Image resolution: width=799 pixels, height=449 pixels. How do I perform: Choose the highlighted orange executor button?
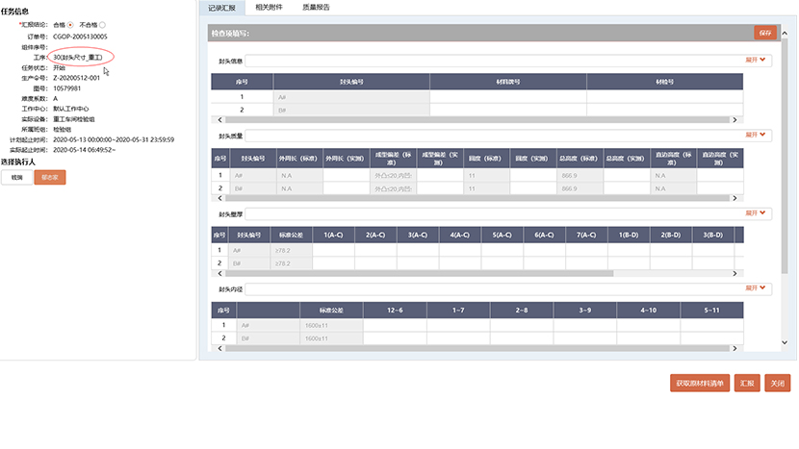point(49,178)
